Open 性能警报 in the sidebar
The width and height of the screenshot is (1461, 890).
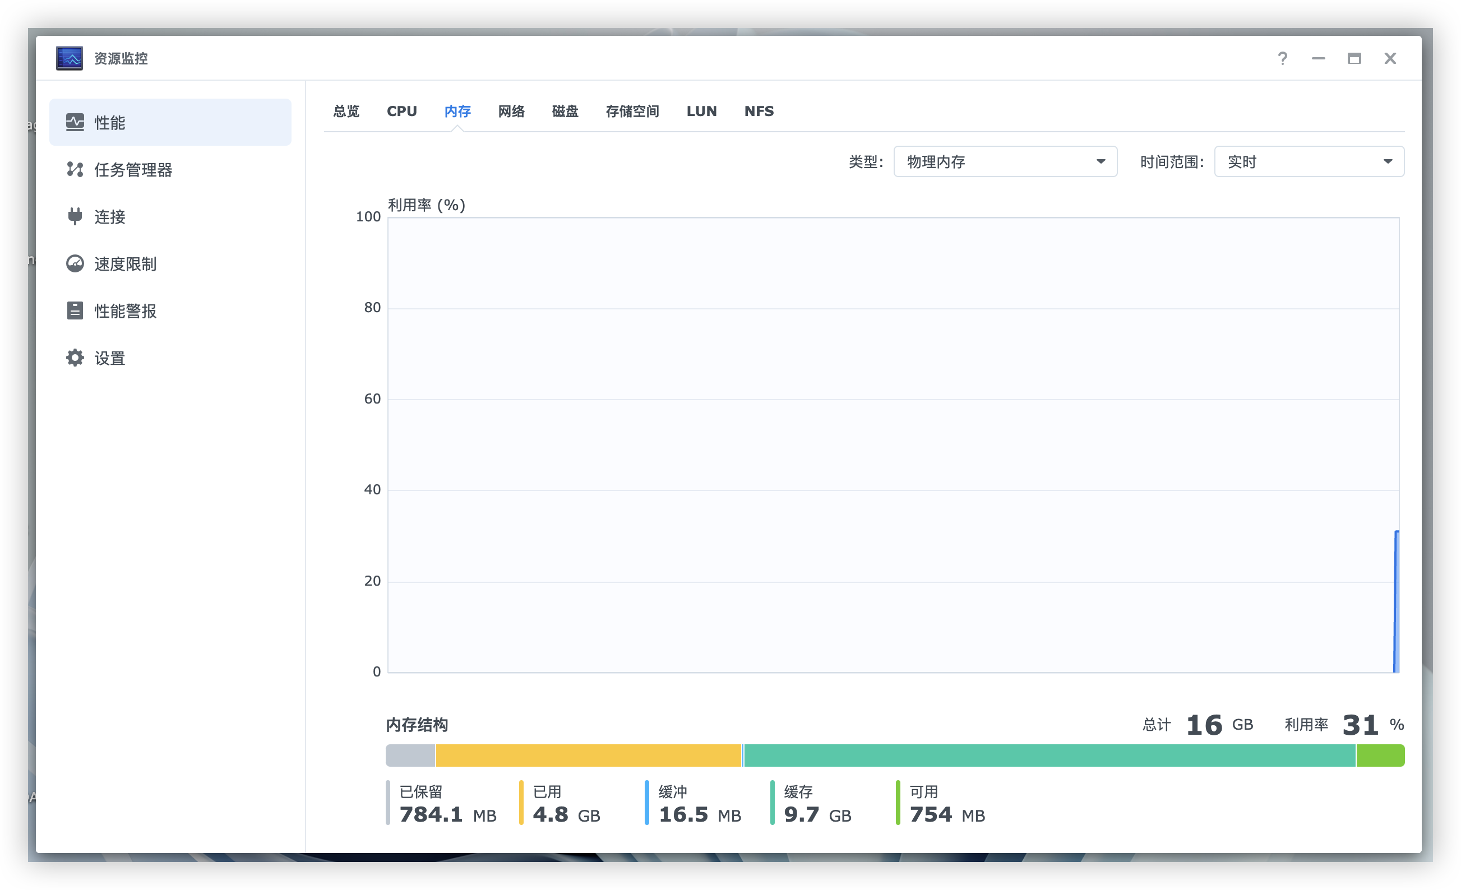point(170,310)
